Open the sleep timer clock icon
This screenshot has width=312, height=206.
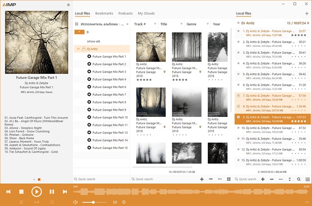tap(124, 202)
